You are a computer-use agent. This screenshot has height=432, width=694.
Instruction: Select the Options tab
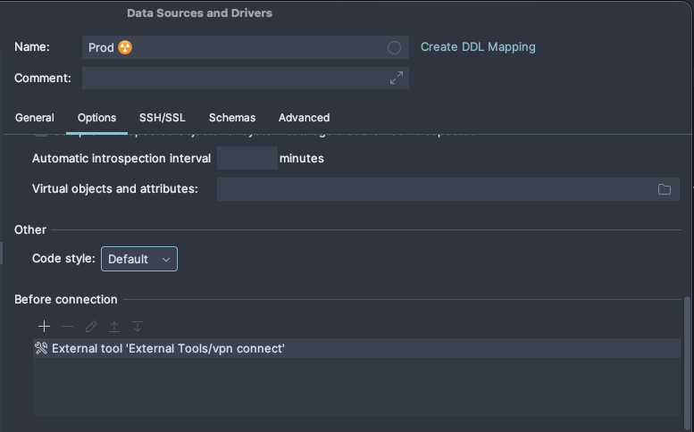[x=97, y=118]
